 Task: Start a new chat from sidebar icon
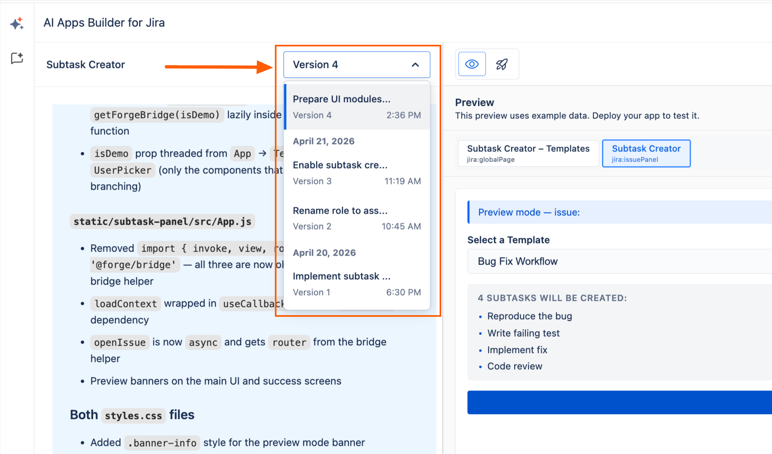[x=17, y=59]
